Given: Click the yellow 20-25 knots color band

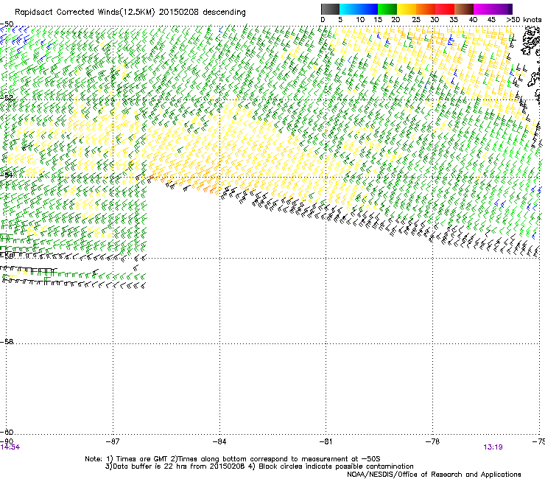Looking at the screenshot, I should 407,9.
